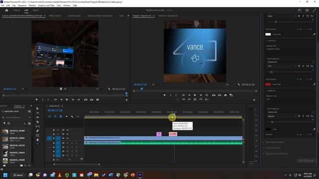Click black Website Color swatch
Image resolution: width=319 pixels, height=179 pixels.
268,129
